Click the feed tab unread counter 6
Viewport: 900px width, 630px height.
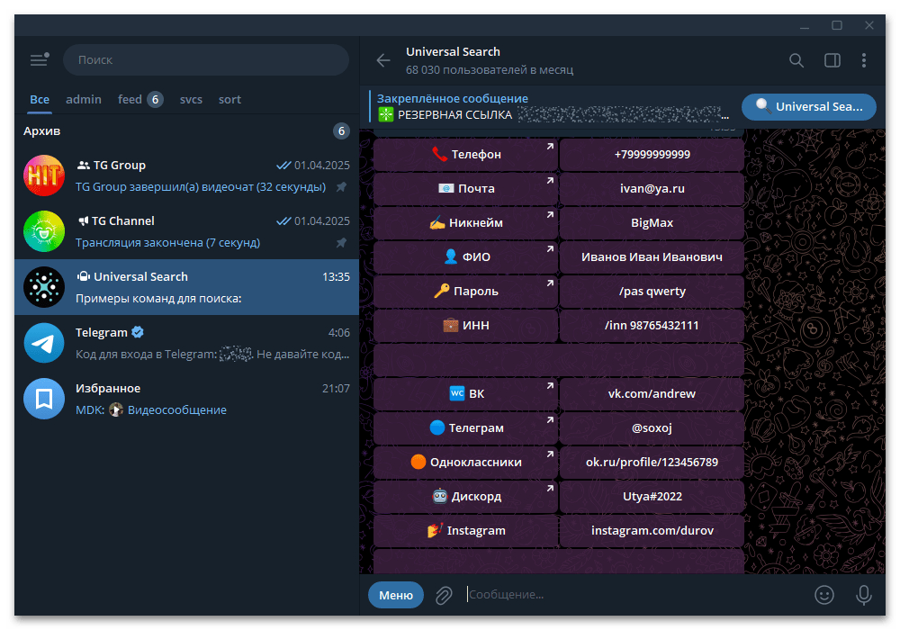coord(155,99)
